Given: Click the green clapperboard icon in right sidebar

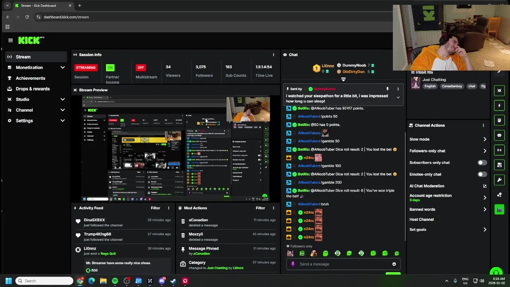Looking at the screenshot, I should [x=499, y=209].
